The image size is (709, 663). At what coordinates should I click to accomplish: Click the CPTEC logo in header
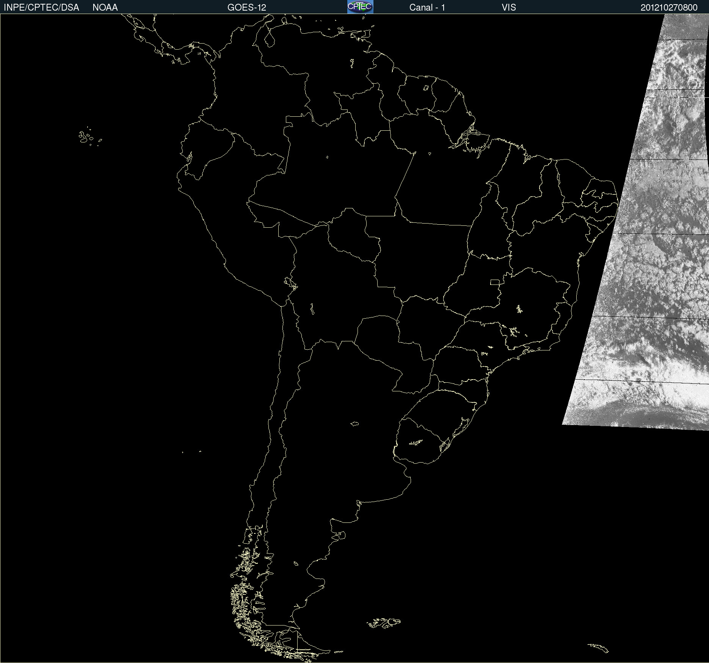pyautogui.click(x=360, y=7)
